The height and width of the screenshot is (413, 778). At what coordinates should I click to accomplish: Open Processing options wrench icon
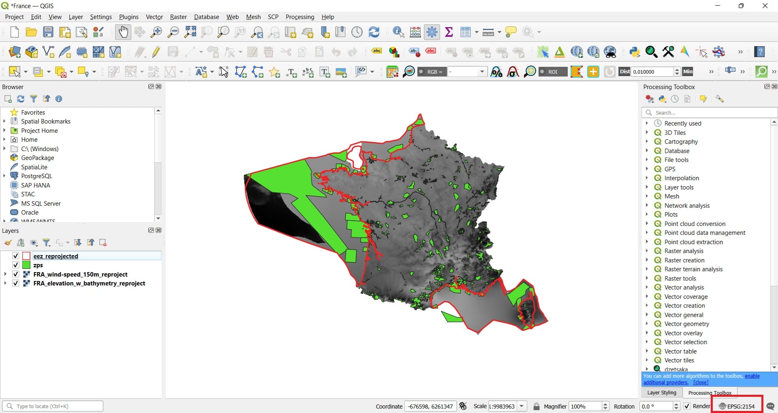[x=720, y=99]
